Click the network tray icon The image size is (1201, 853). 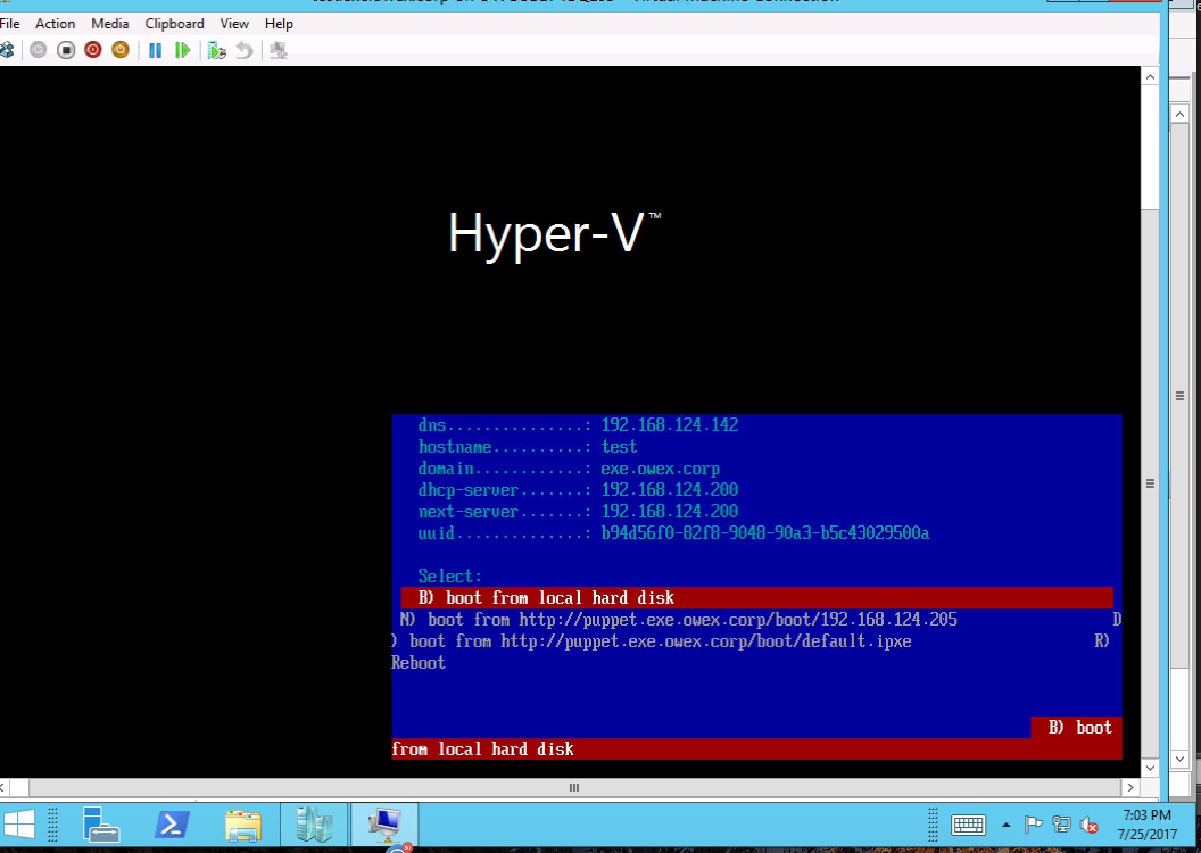(1061, 825)
